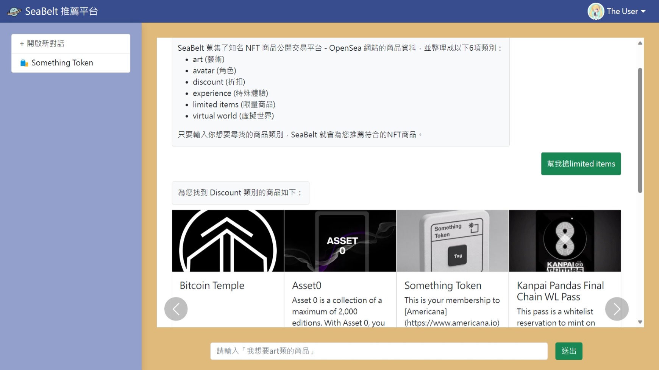The height and width of the screenshot is (370, 659).
Task: Click the SeaBelt 推薦平台 title
Action: [x=61, y=11]
